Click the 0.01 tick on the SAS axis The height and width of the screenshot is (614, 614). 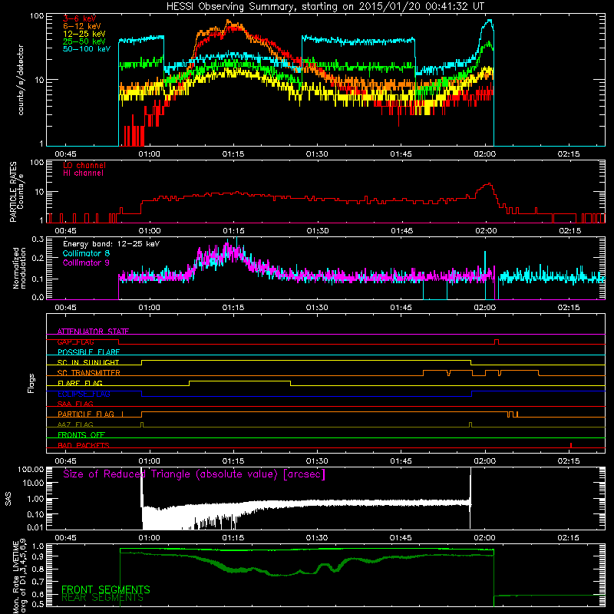(x=35, y=527)
